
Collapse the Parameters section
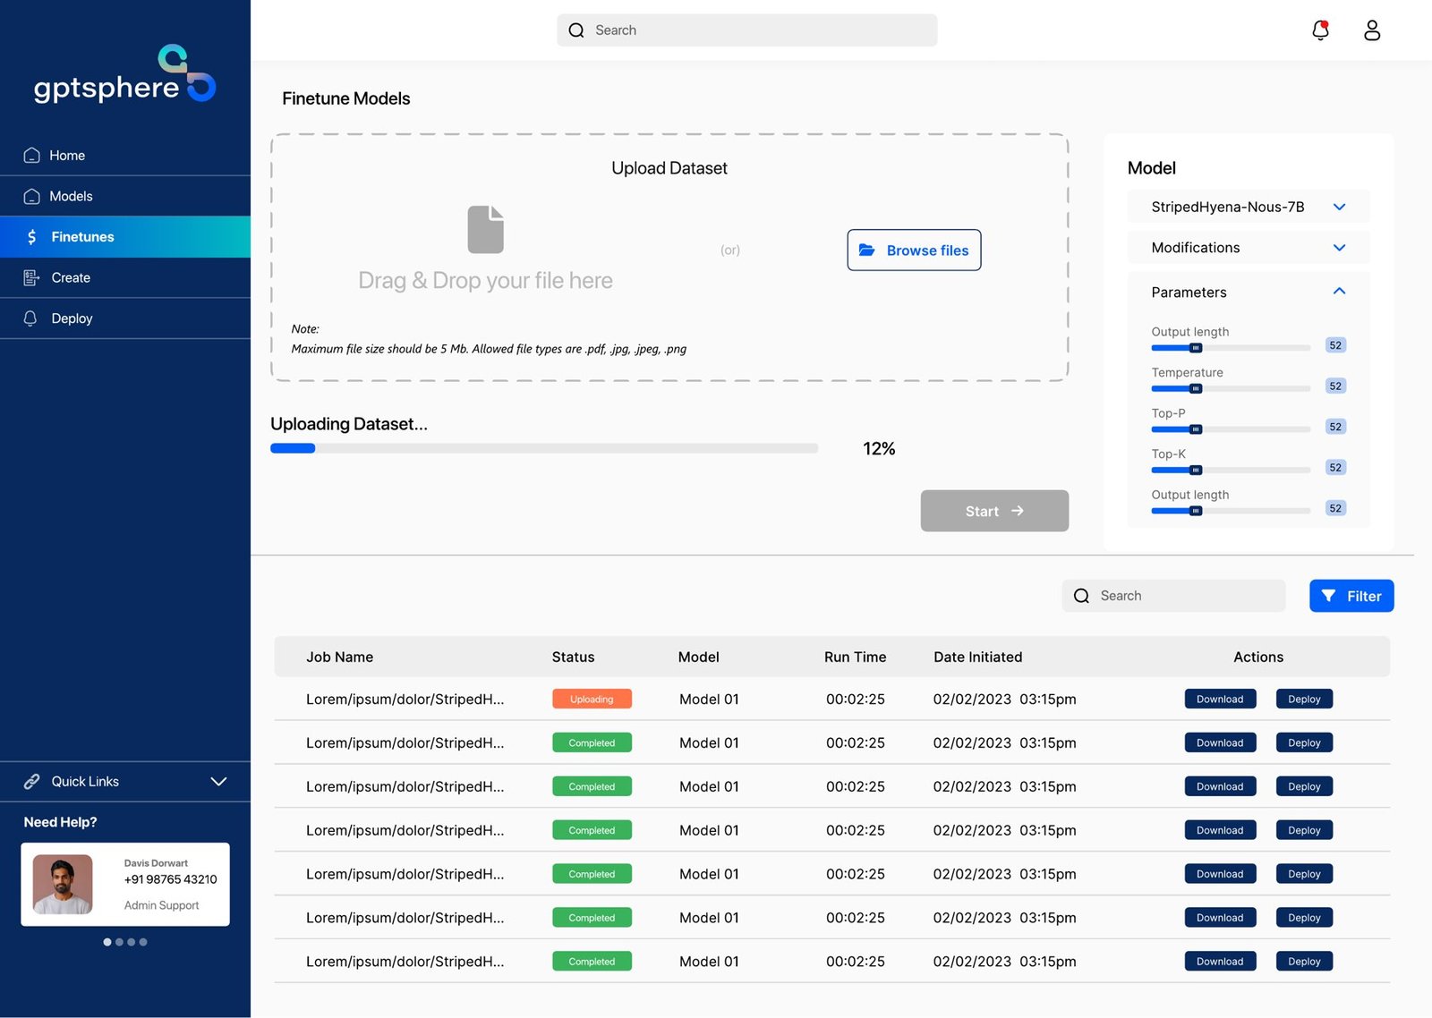[1339, 291]
